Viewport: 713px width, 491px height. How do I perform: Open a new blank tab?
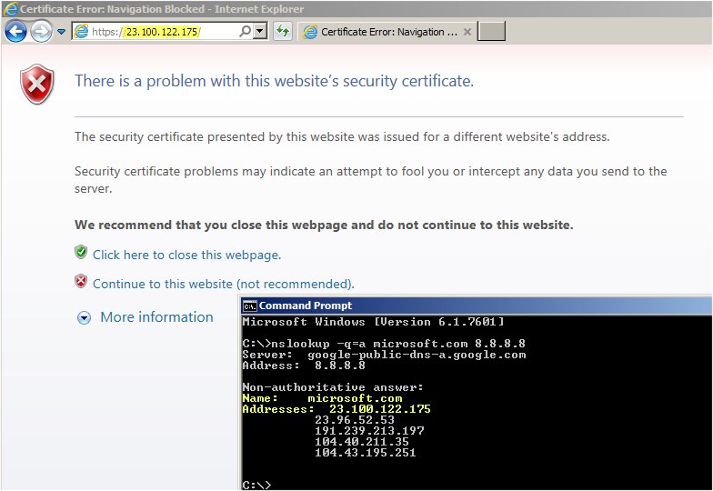(491, 32)
